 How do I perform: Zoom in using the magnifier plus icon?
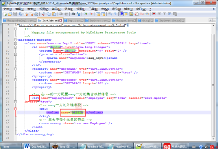(x=85, y=14)
